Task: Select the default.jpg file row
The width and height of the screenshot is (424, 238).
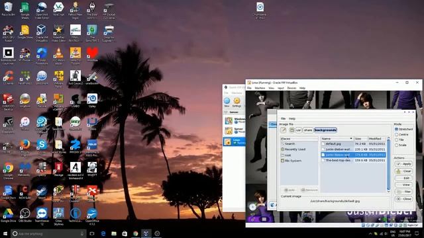Action: [353, 144]
